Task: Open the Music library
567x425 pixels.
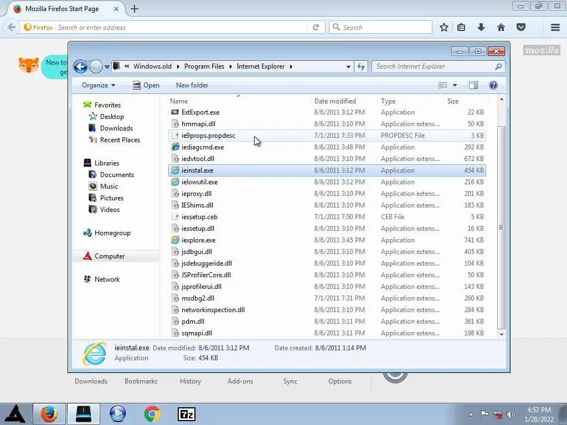Action: click(x=109, y=186)
